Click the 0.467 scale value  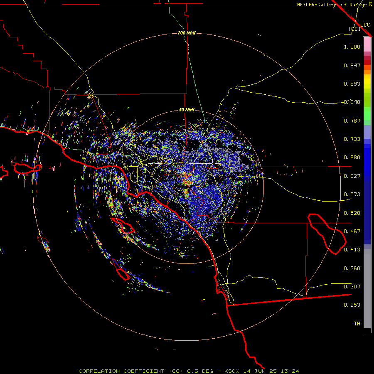click(x=352, y=231)
